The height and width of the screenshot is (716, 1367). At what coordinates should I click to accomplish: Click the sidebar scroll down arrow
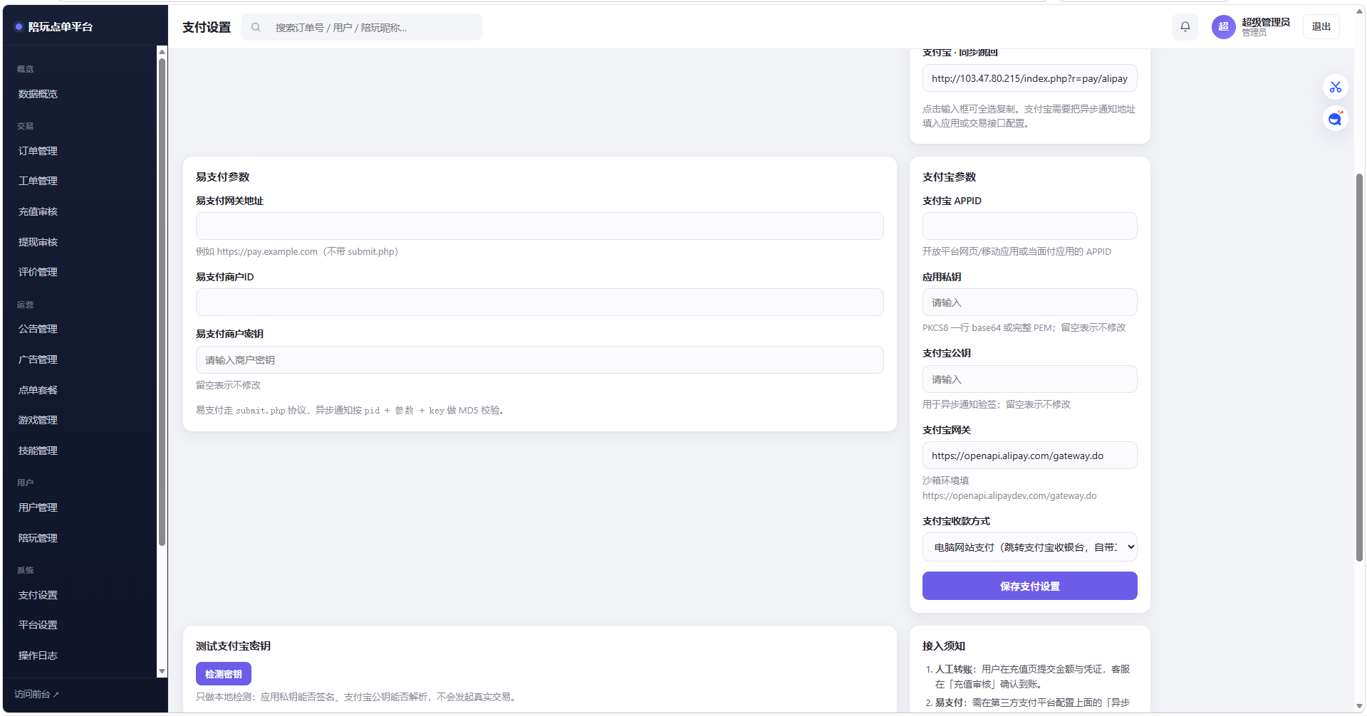coord(162,671)
